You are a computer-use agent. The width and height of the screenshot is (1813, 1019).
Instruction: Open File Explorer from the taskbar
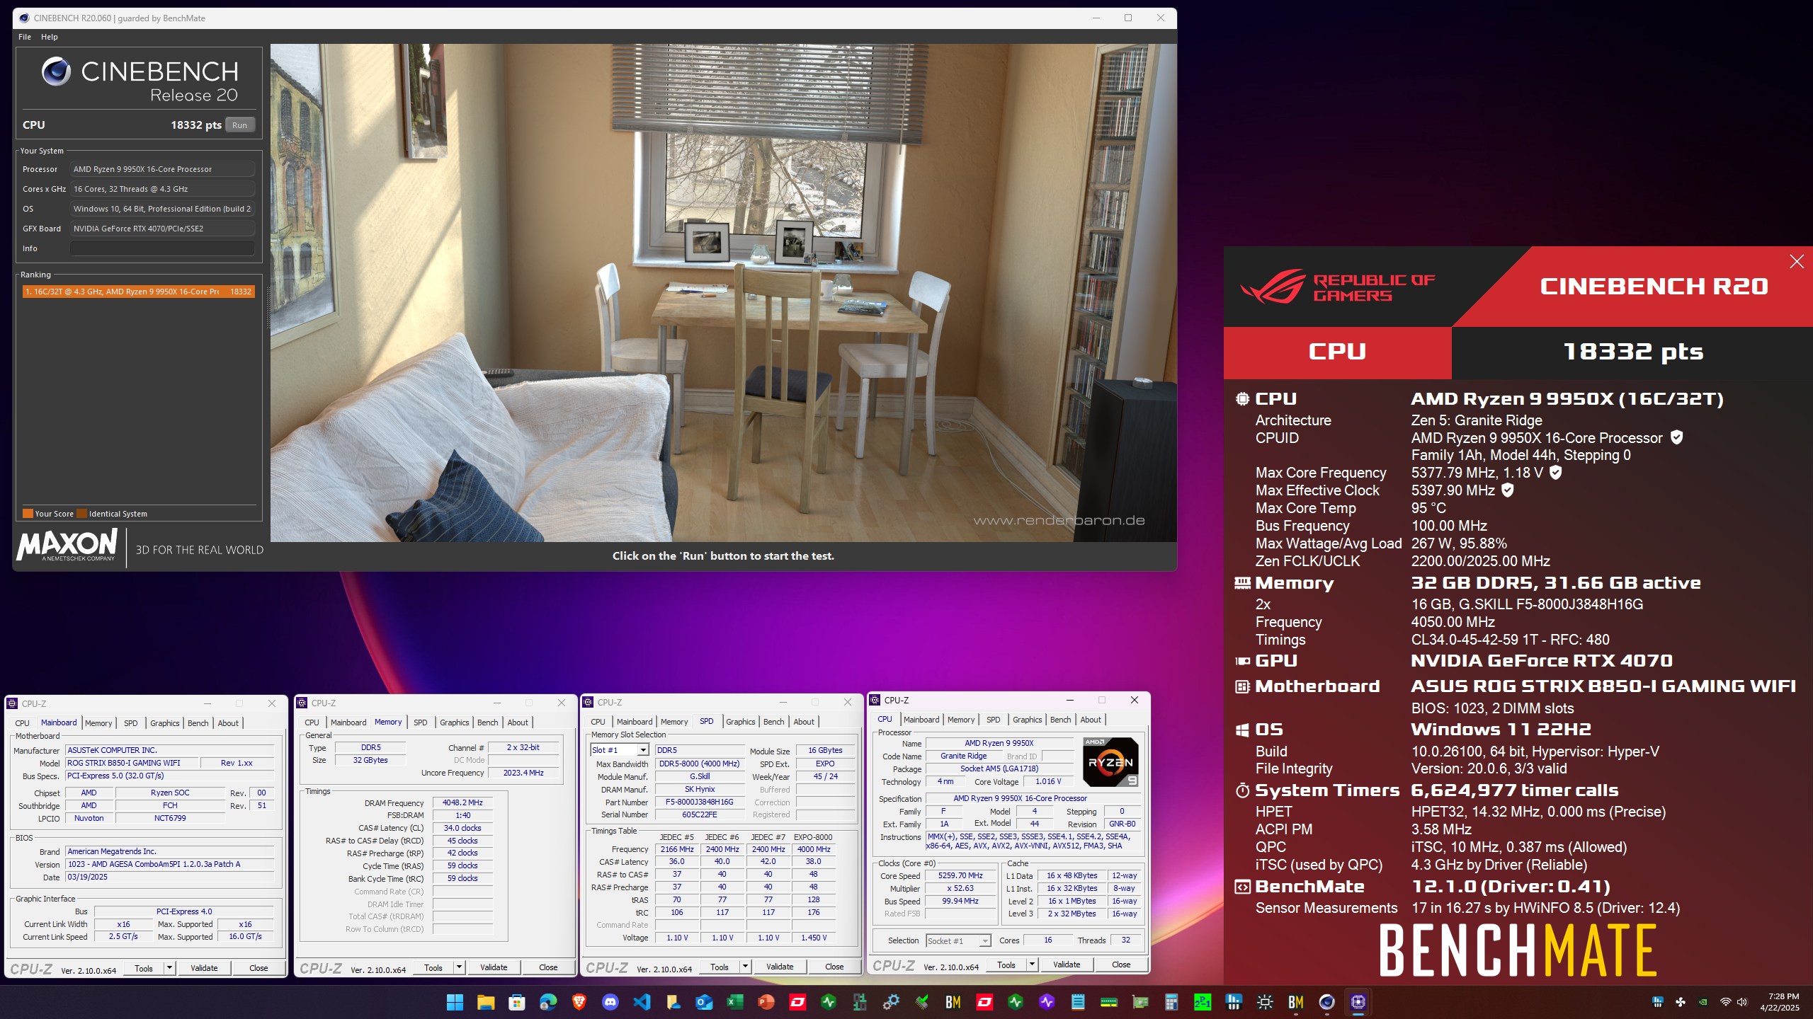point(486,1002)
